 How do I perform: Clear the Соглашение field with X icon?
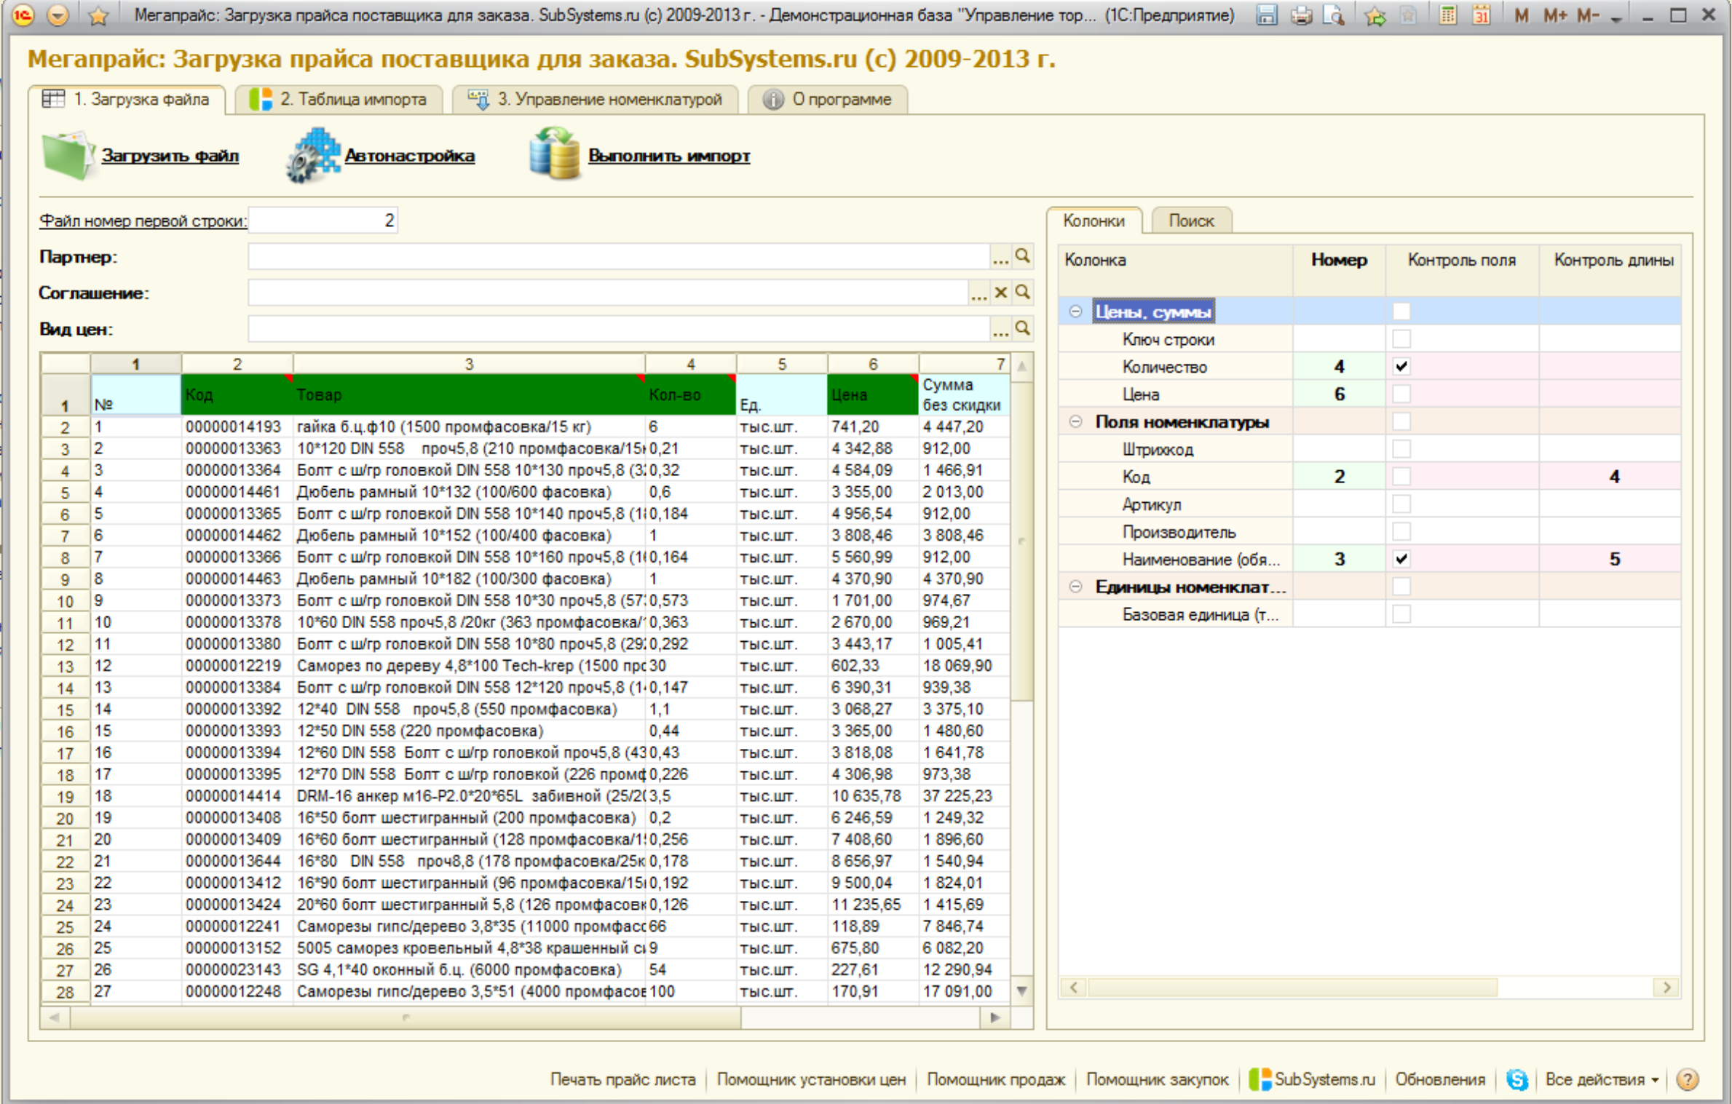coord(1001,293)
